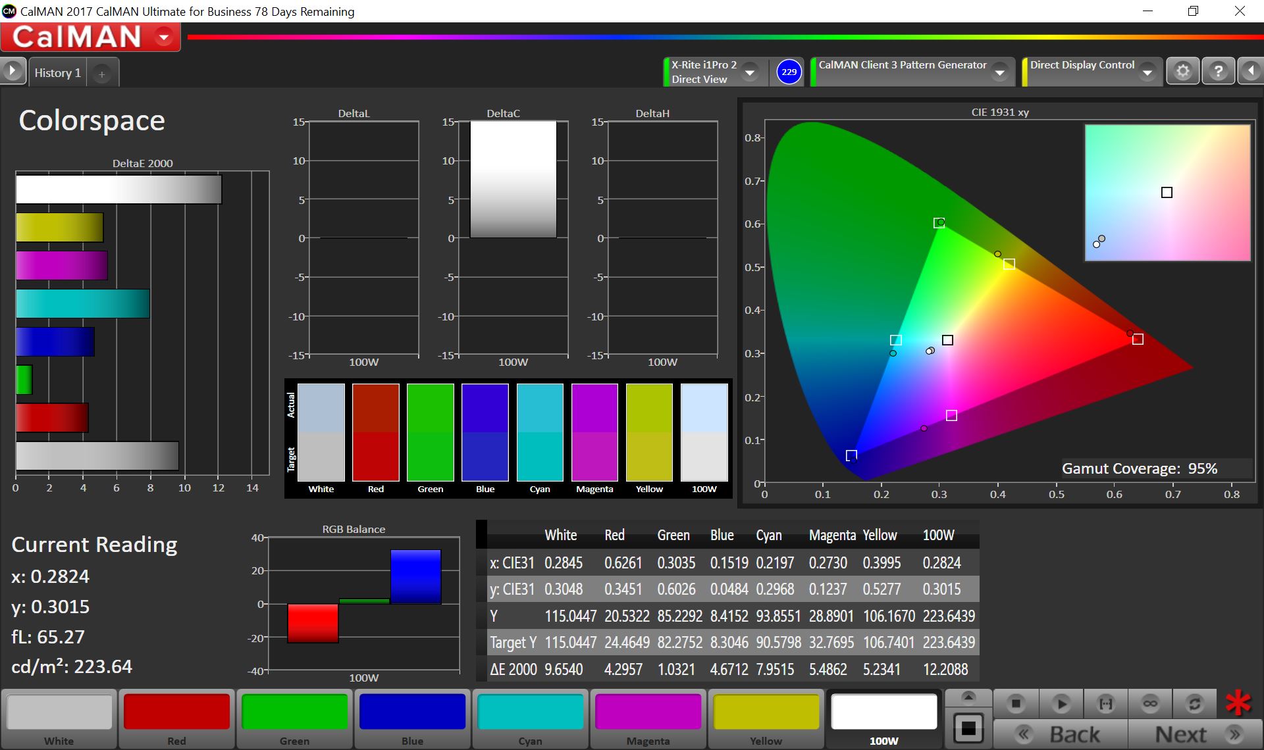This screenshot has height=750, width=1264.
Task: Click the continuous read infinity icon
Action: (1150, 704)
